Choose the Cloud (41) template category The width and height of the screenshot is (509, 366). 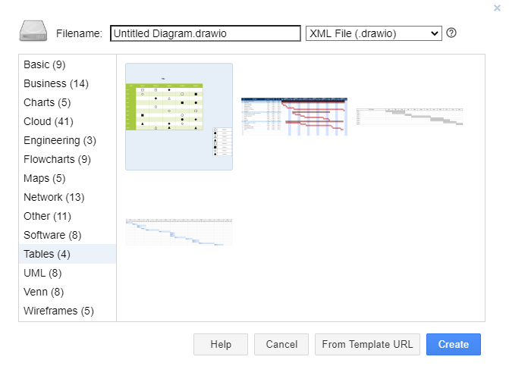tap(49, 121)
